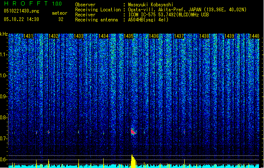Select the filename 0510221430.png
The image size is (264, 168).
[x=21, y=11]
